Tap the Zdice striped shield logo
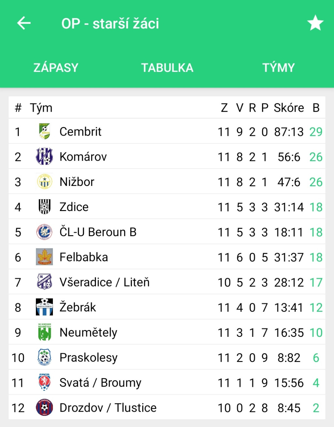Viewport: 334px width, 427px height. pos(44,207)
